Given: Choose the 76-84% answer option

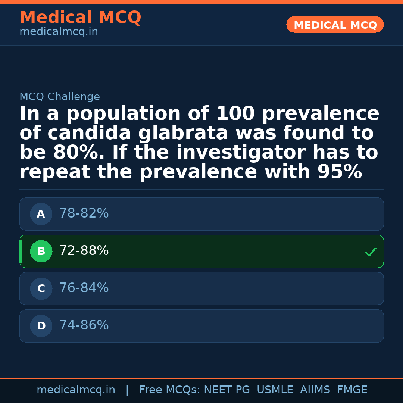Looking at the screenshot, I should [201, 289].
